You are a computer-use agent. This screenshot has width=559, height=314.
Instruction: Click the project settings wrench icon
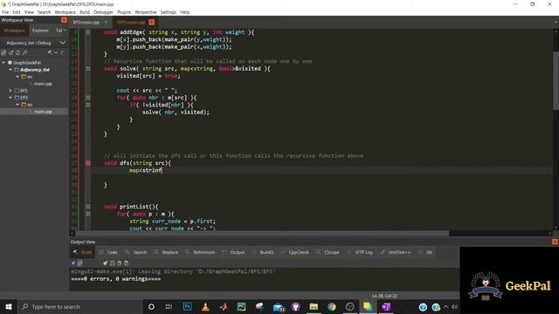[25, 52]
